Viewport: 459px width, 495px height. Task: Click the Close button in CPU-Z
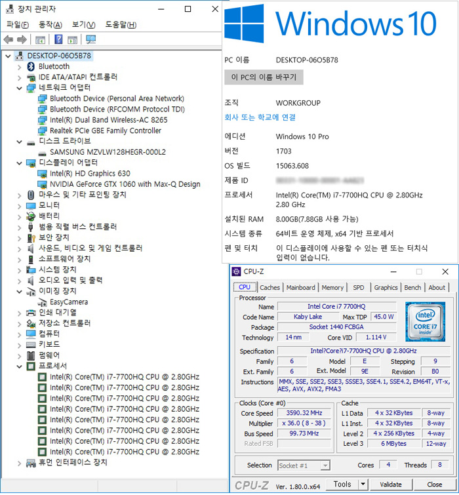click(x=434, y=485)
